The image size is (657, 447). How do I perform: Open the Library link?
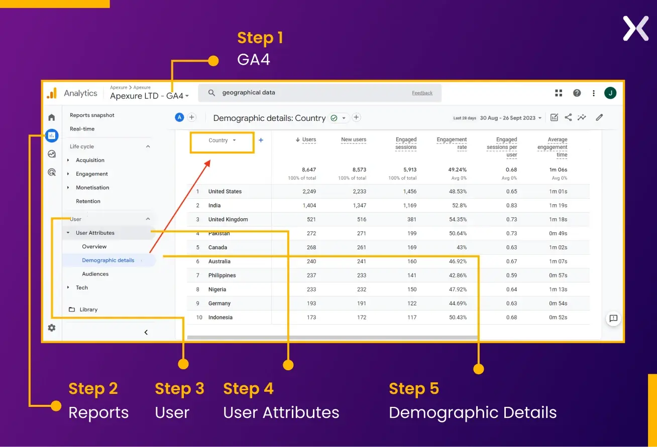88,310
